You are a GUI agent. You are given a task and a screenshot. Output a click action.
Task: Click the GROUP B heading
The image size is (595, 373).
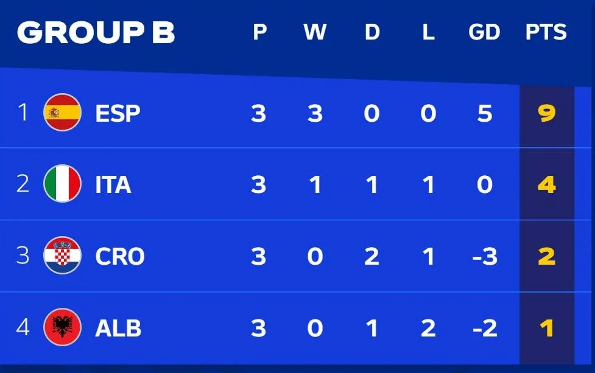coord(96,33)
